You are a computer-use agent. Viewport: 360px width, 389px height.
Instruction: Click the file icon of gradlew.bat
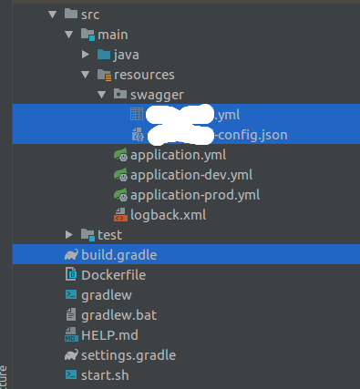click(71, 314)
